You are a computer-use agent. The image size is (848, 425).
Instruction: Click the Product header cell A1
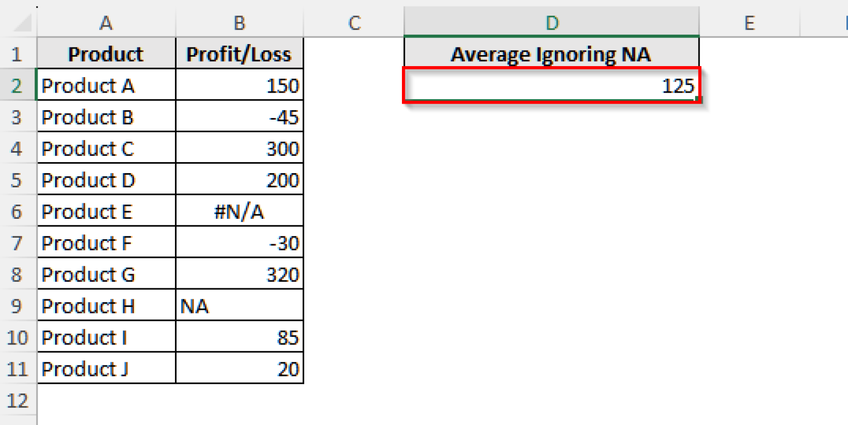point(106,54)
